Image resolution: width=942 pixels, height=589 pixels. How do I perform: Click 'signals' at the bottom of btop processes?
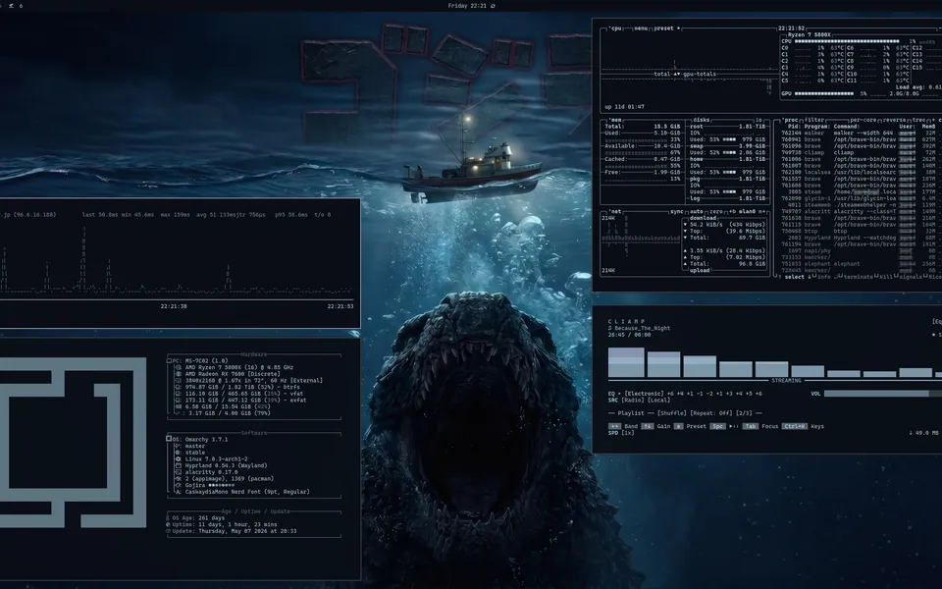910,277
